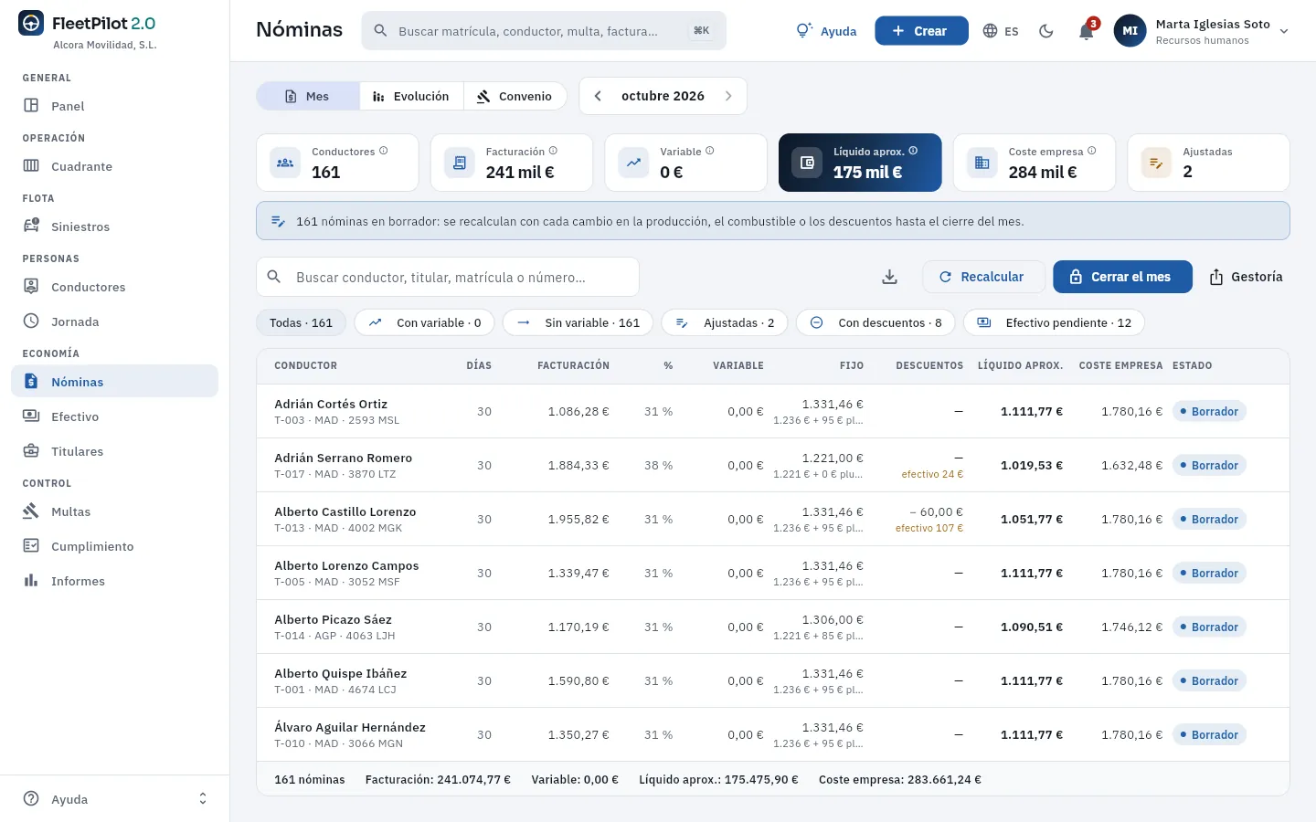The image size is (1316, 822).
Task: Click the download export icon
Action: [889, 277]
